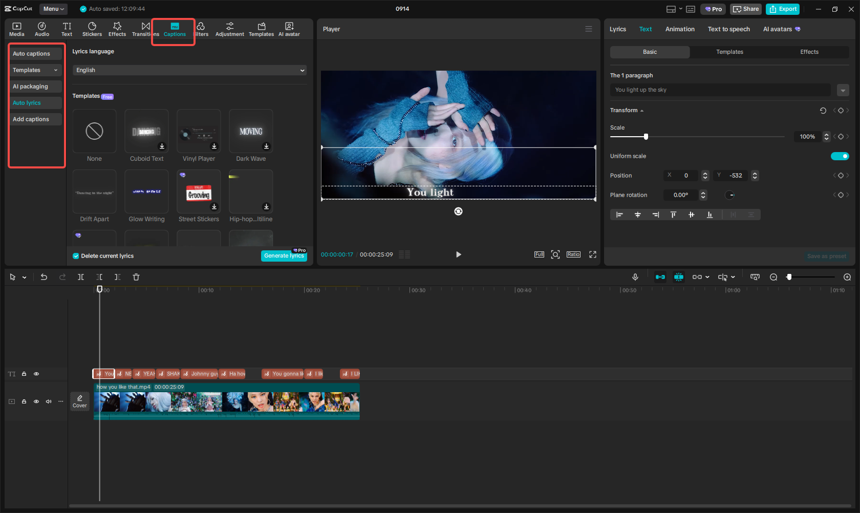Switch to the Text to speech tab
This screenshot has height=513, width=860.
pyautogui.click(x=728, y=29)
